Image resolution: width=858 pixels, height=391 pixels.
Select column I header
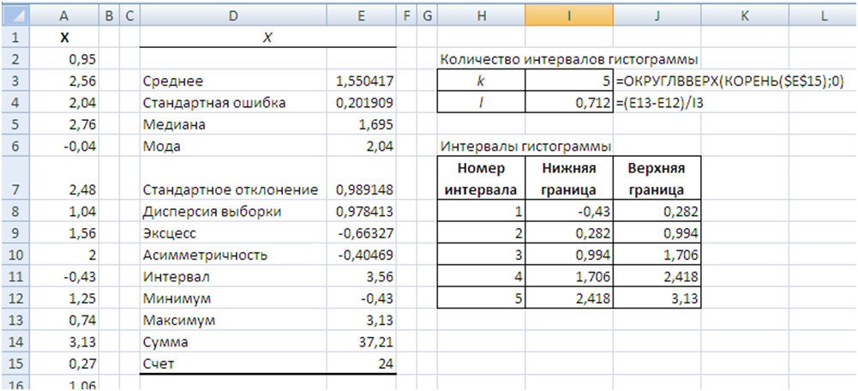569,17
